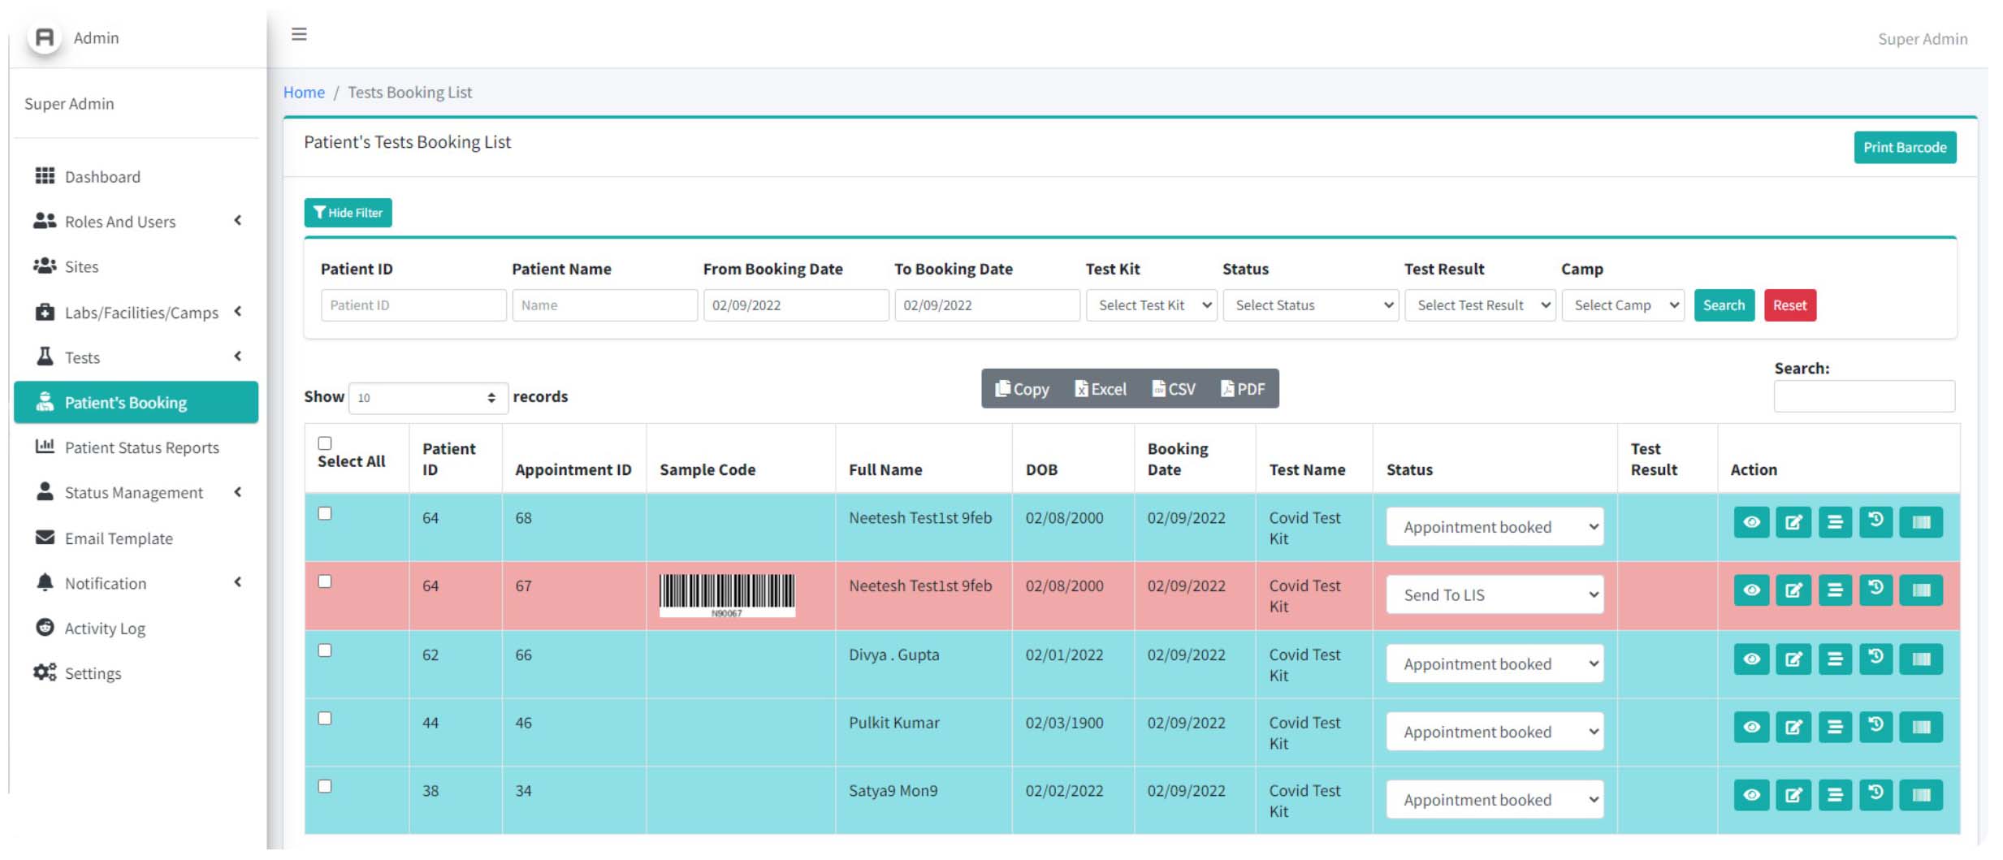Open Activity Log page
The height and width of the screenshot is (860, 2003).
[136, 628]
